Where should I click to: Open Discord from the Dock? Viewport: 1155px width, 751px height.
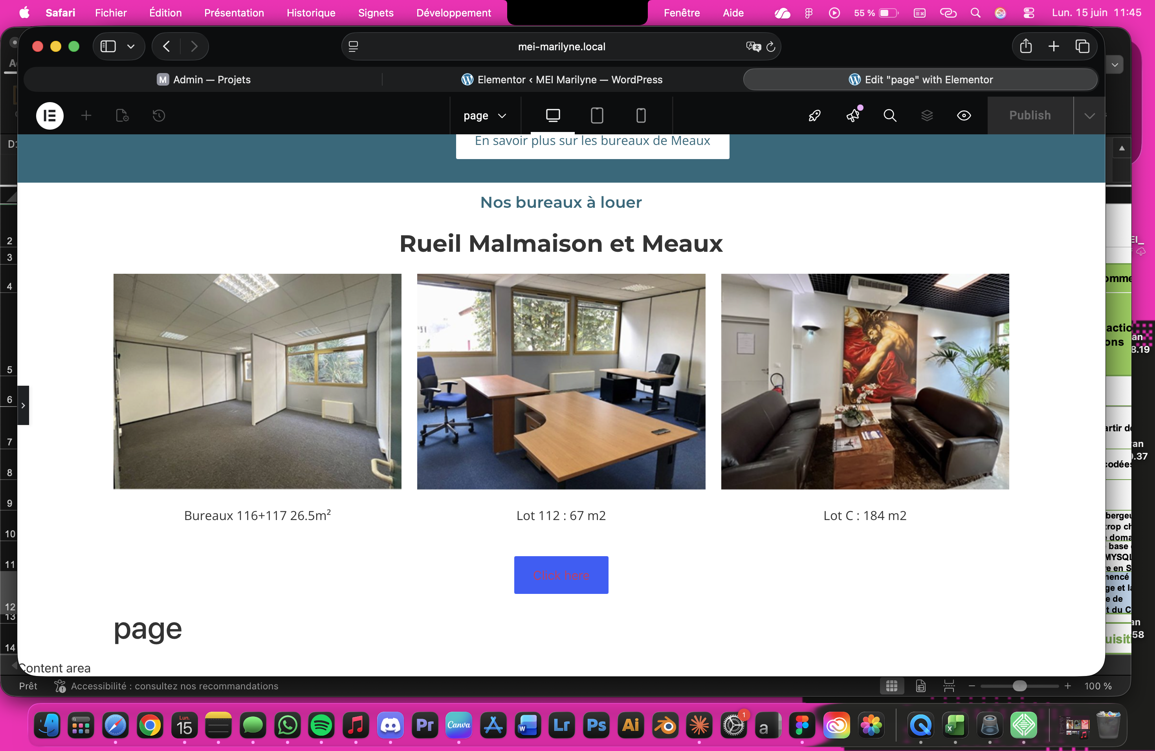pos(390,726)
